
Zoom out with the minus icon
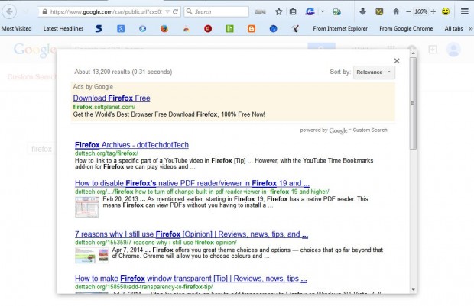coord(408,11)
